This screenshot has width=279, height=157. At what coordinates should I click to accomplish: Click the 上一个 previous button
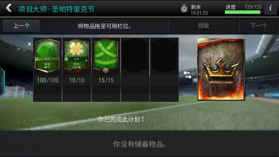21,26
